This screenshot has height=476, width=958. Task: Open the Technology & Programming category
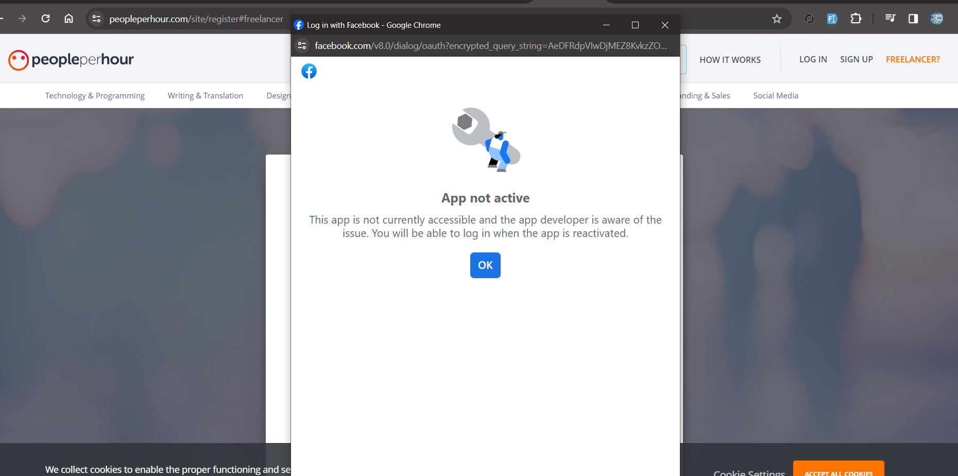(x=95, y=96)
